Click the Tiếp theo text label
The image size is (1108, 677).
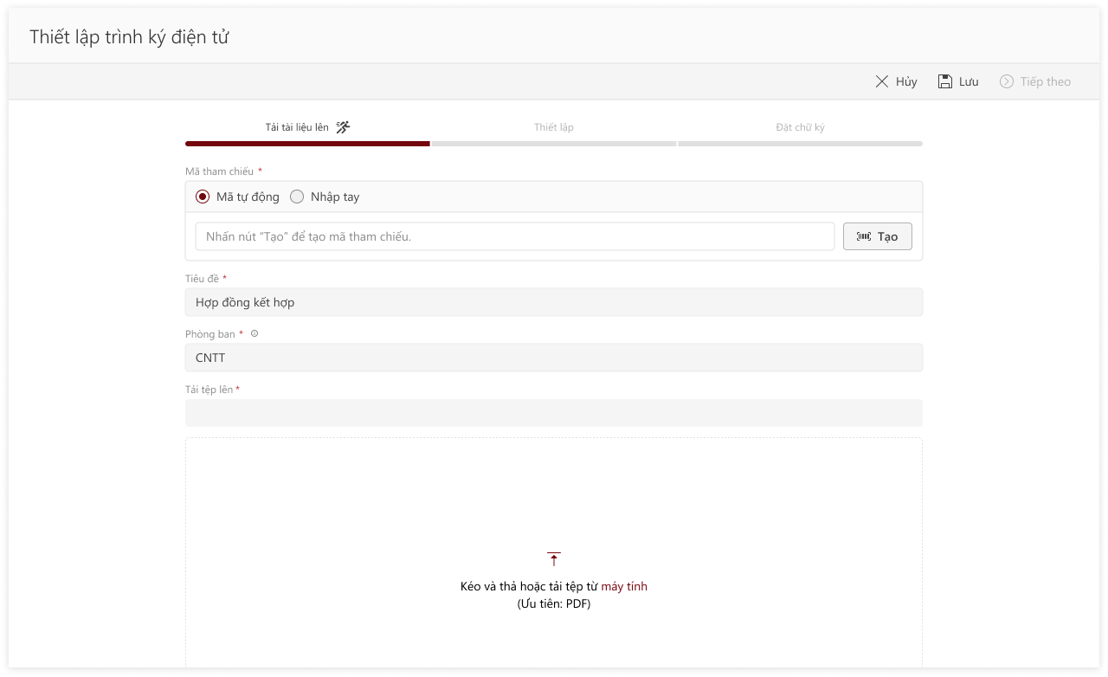(x=1045, y=81)
